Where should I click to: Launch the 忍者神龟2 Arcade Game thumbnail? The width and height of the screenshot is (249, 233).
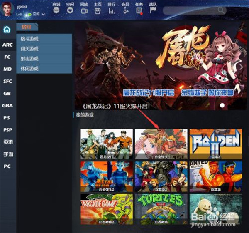pyautogui.click(x=107, y=209)
